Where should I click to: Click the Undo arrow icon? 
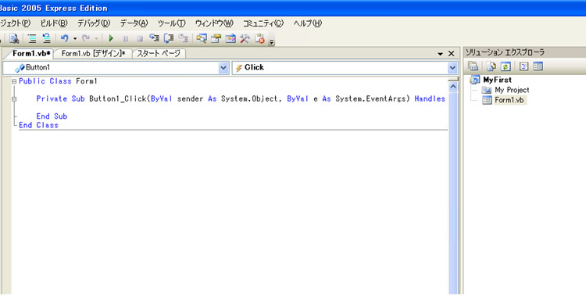click(65, 38)
